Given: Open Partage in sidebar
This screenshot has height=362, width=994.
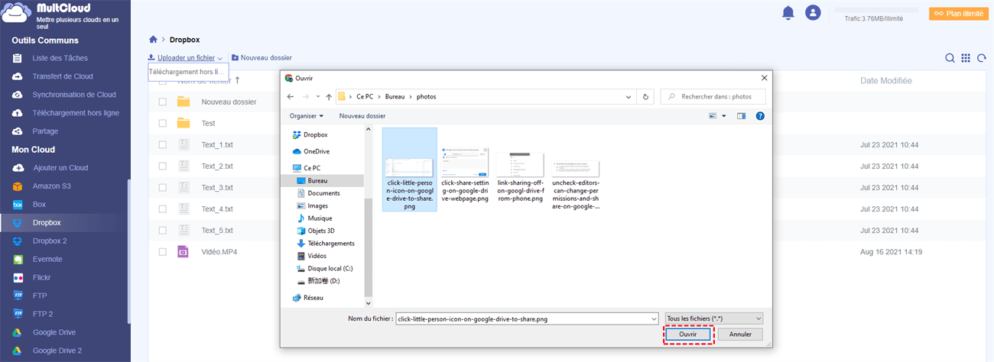Looking at the screenshot, I should (45, 131).
